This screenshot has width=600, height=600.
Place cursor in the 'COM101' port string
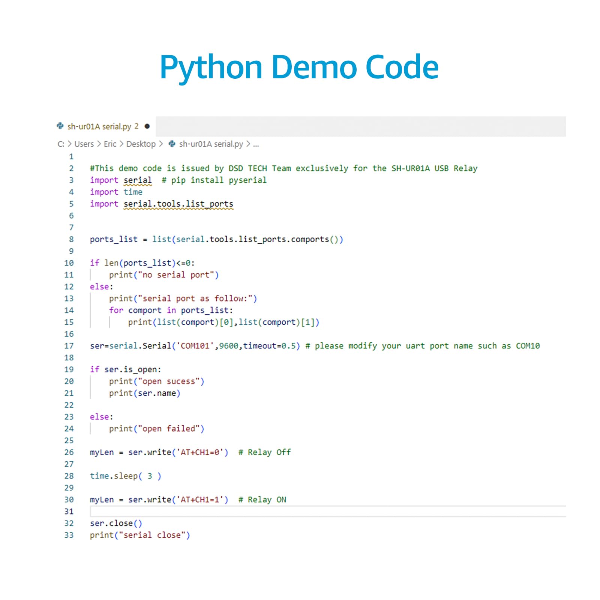pyautogui.click(x=195, y=346)
